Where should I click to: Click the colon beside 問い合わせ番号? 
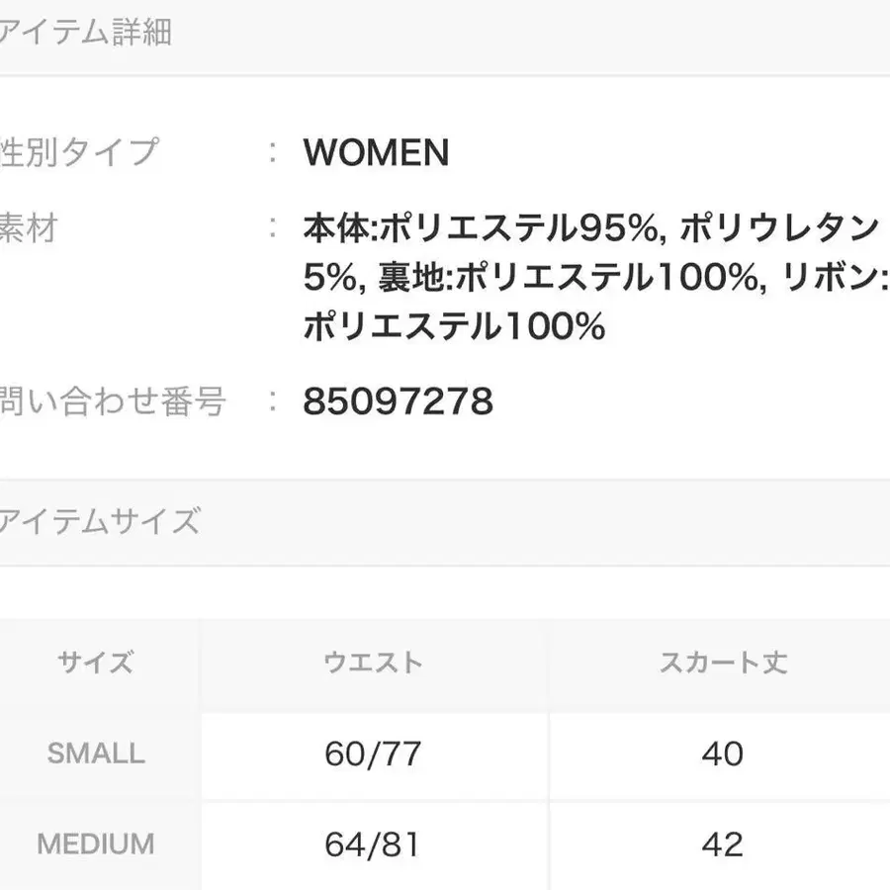(x=274, y=402)
